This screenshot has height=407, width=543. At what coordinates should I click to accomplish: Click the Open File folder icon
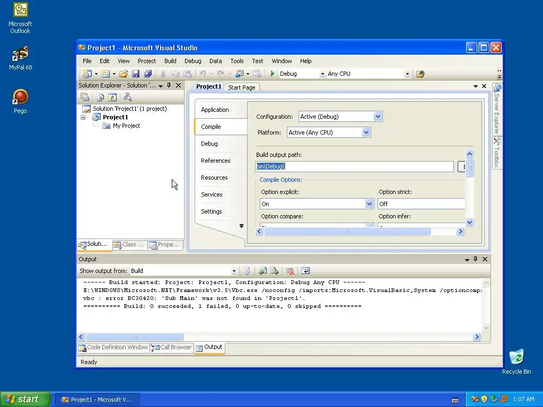pyautogui.click(x=123, y=74)
